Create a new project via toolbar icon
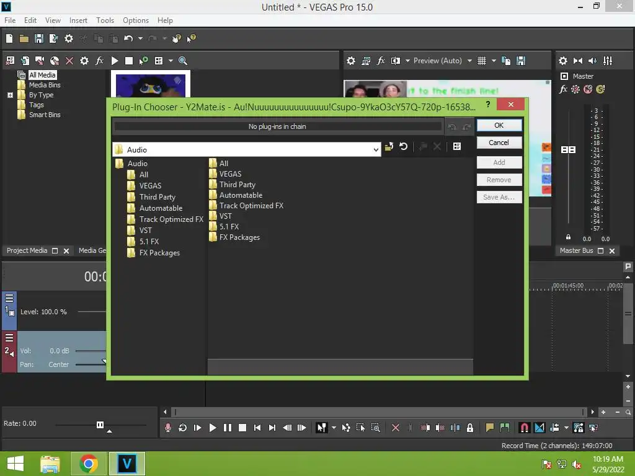 click(9, 38)
